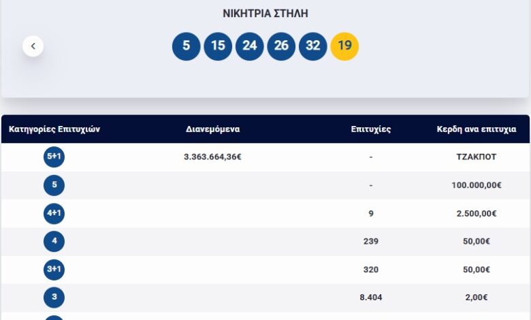Click the ΝΙΚΗΤΡΙΑ ΣΤΗΛΗ heading

pyautogui.click(x=265, y=14)
